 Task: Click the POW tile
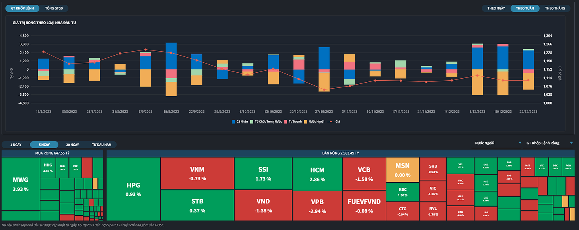tap(568, 167)
